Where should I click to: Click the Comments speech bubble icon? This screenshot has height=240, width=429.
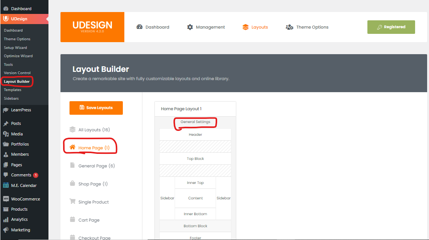click(6, 175)
